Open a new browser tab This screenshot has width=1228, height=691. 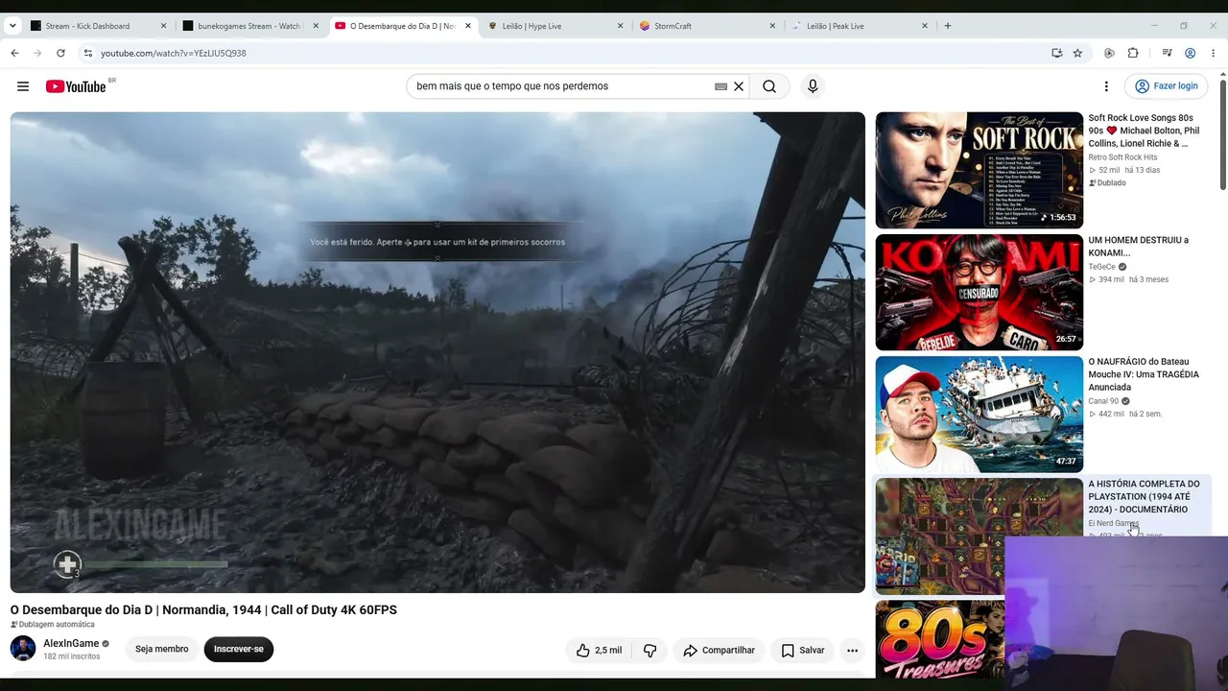pos(948,26)
